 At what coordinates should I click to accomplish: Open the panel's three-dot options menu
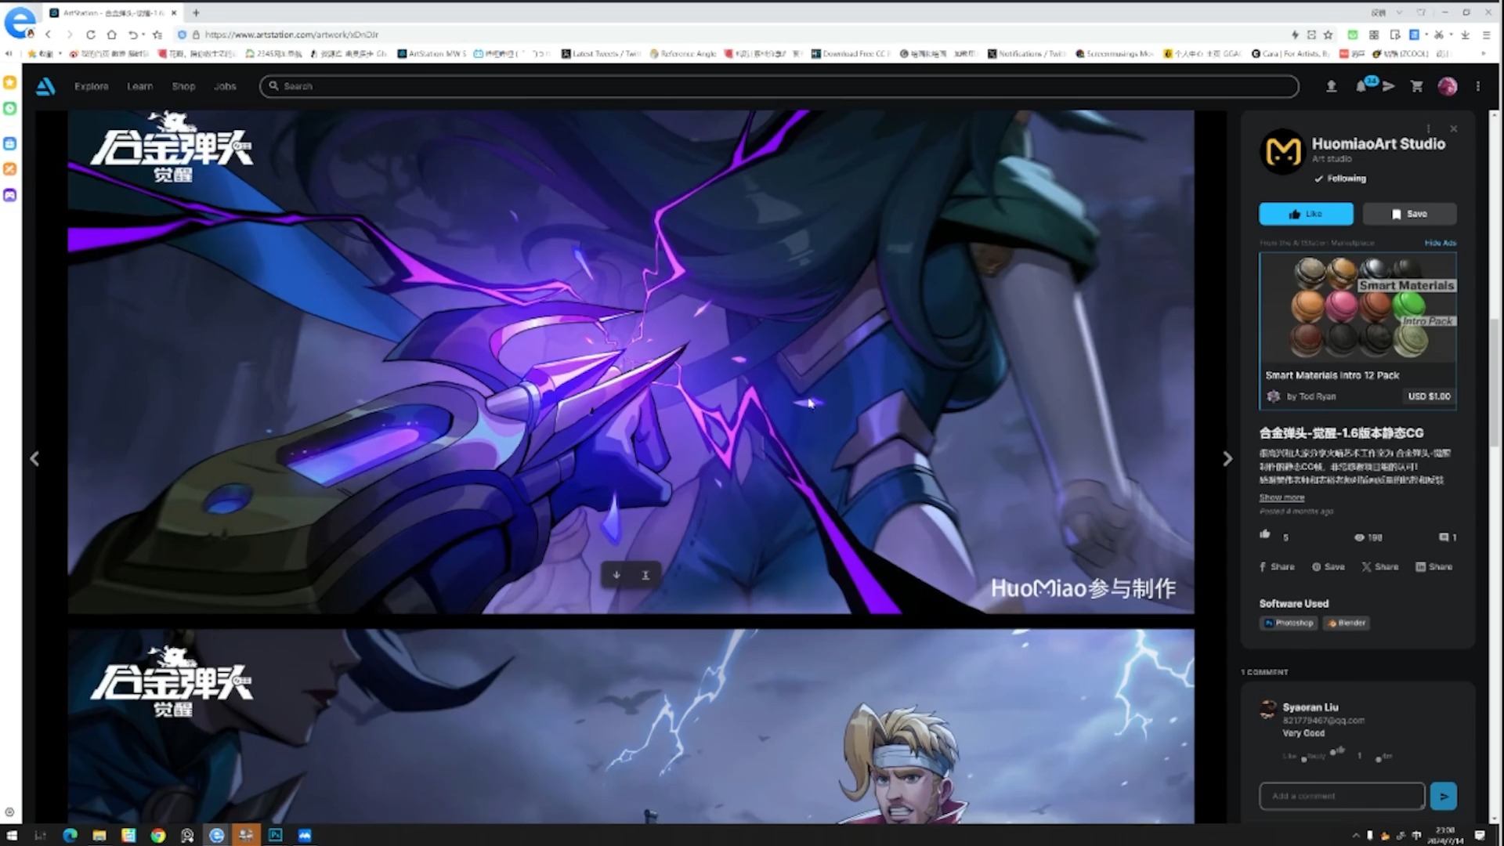pos(1428,128)
